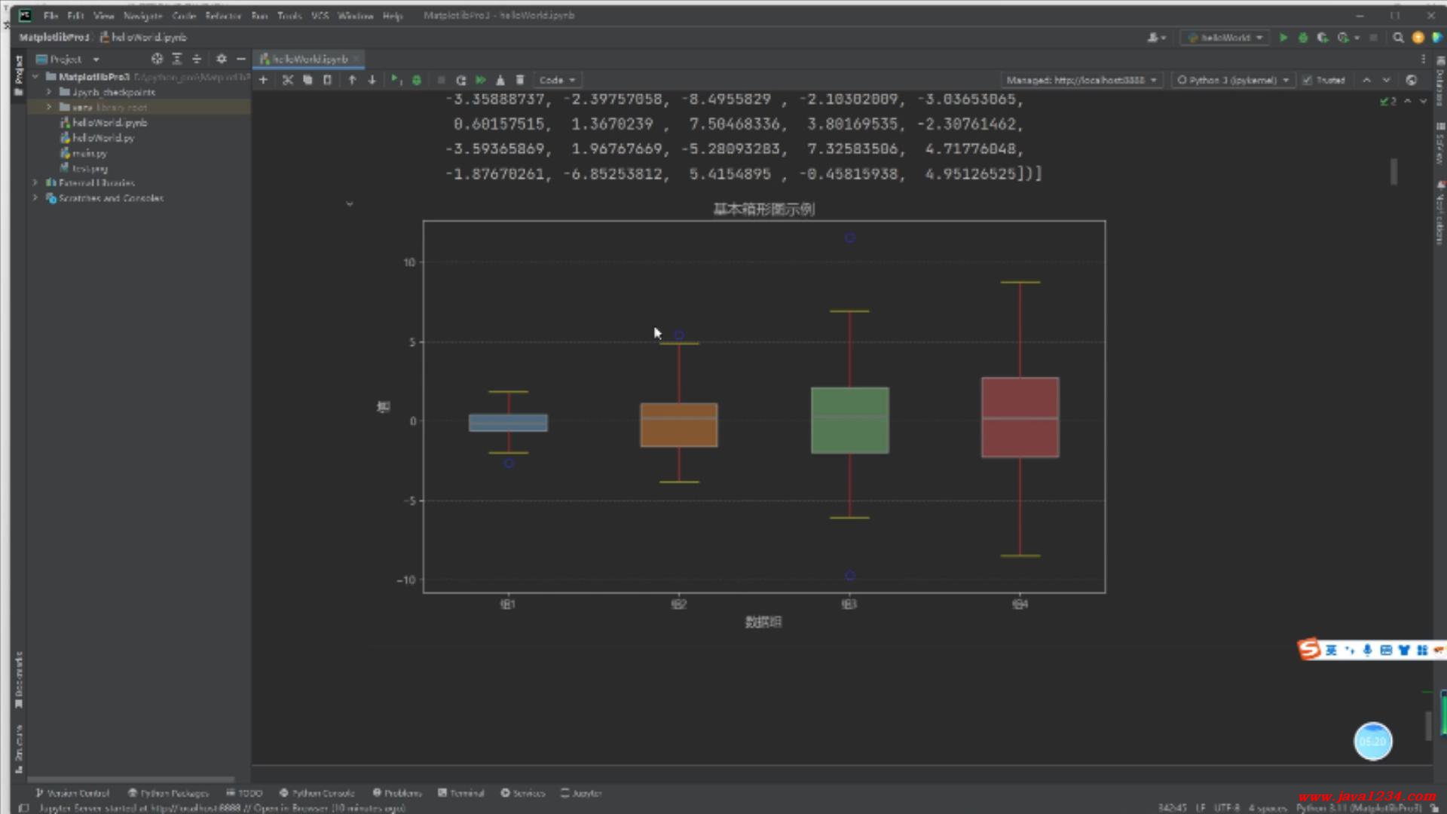Cut the selected notebook cell
This screenshot has height=814, width=1447.
pyautogui.click(x=287, y=80)
